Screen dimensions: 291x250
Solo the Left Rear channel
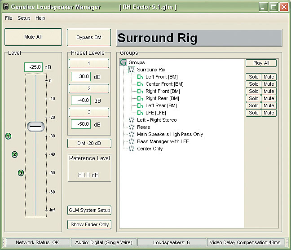click(x=254, y=105)
